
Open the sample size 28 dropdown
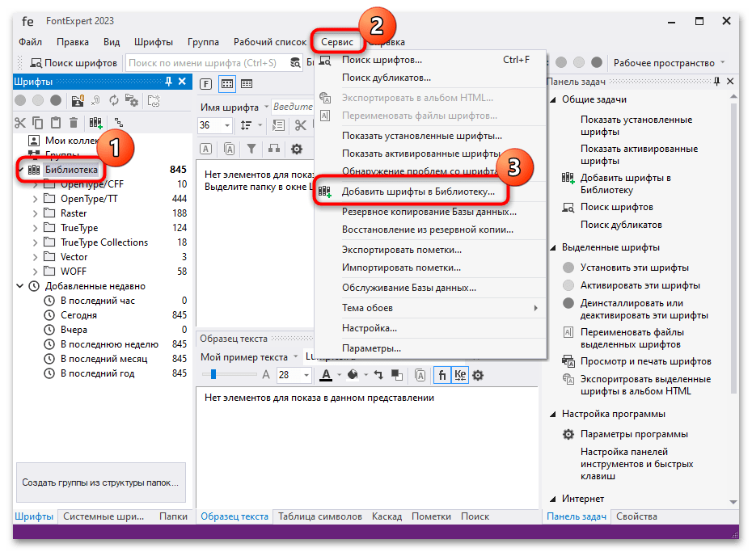click(x=306, y=375)
